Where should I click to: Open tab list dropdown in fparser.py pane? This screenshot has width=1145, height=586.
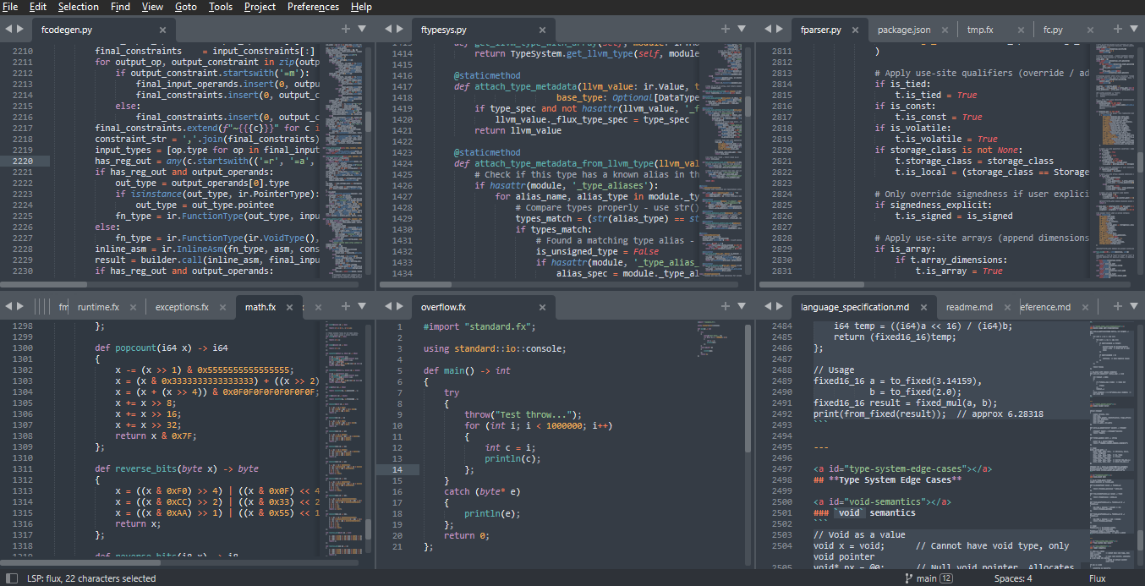tap(1134, 29)
